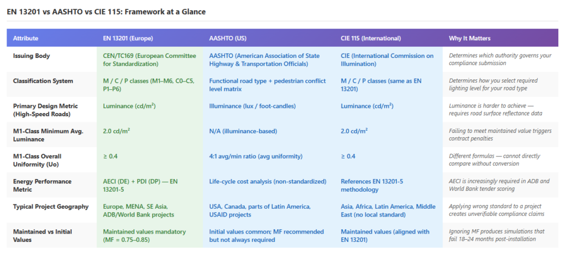Click cell 'Asia, Africa, Latin America, Middle East'
566x254 pixels.
click(388, 210)
